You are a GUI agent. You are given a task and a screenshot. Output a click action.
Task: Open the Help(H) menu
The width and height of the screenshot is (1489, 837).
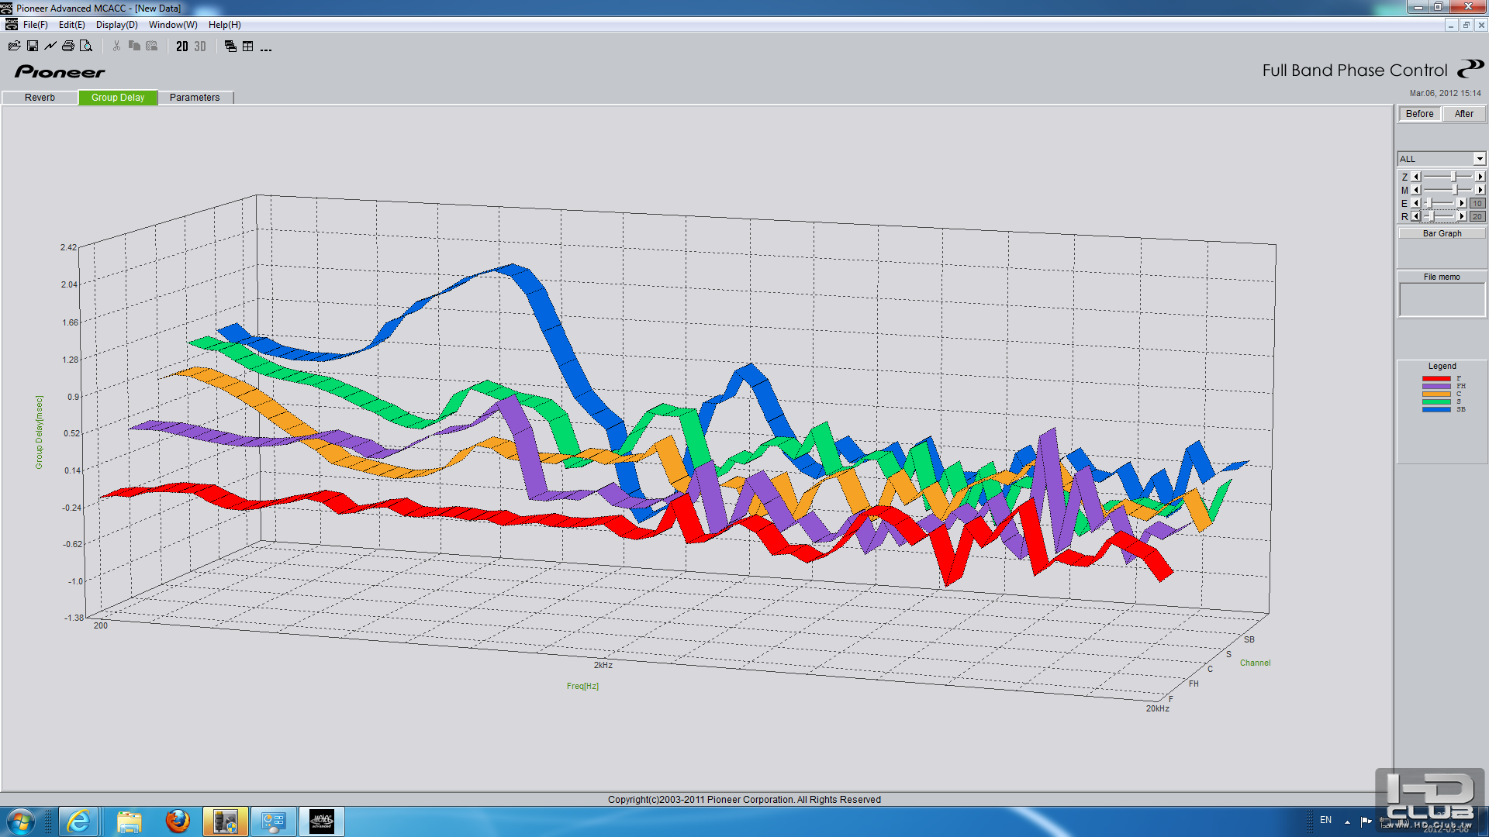pos(224,25)
